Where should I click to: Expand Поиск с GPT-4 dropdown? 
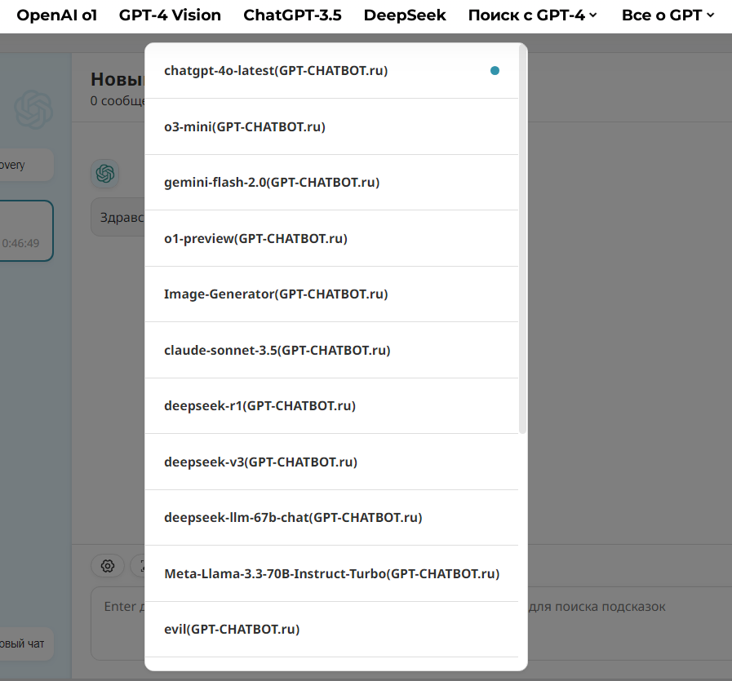(x=532, y=15)
